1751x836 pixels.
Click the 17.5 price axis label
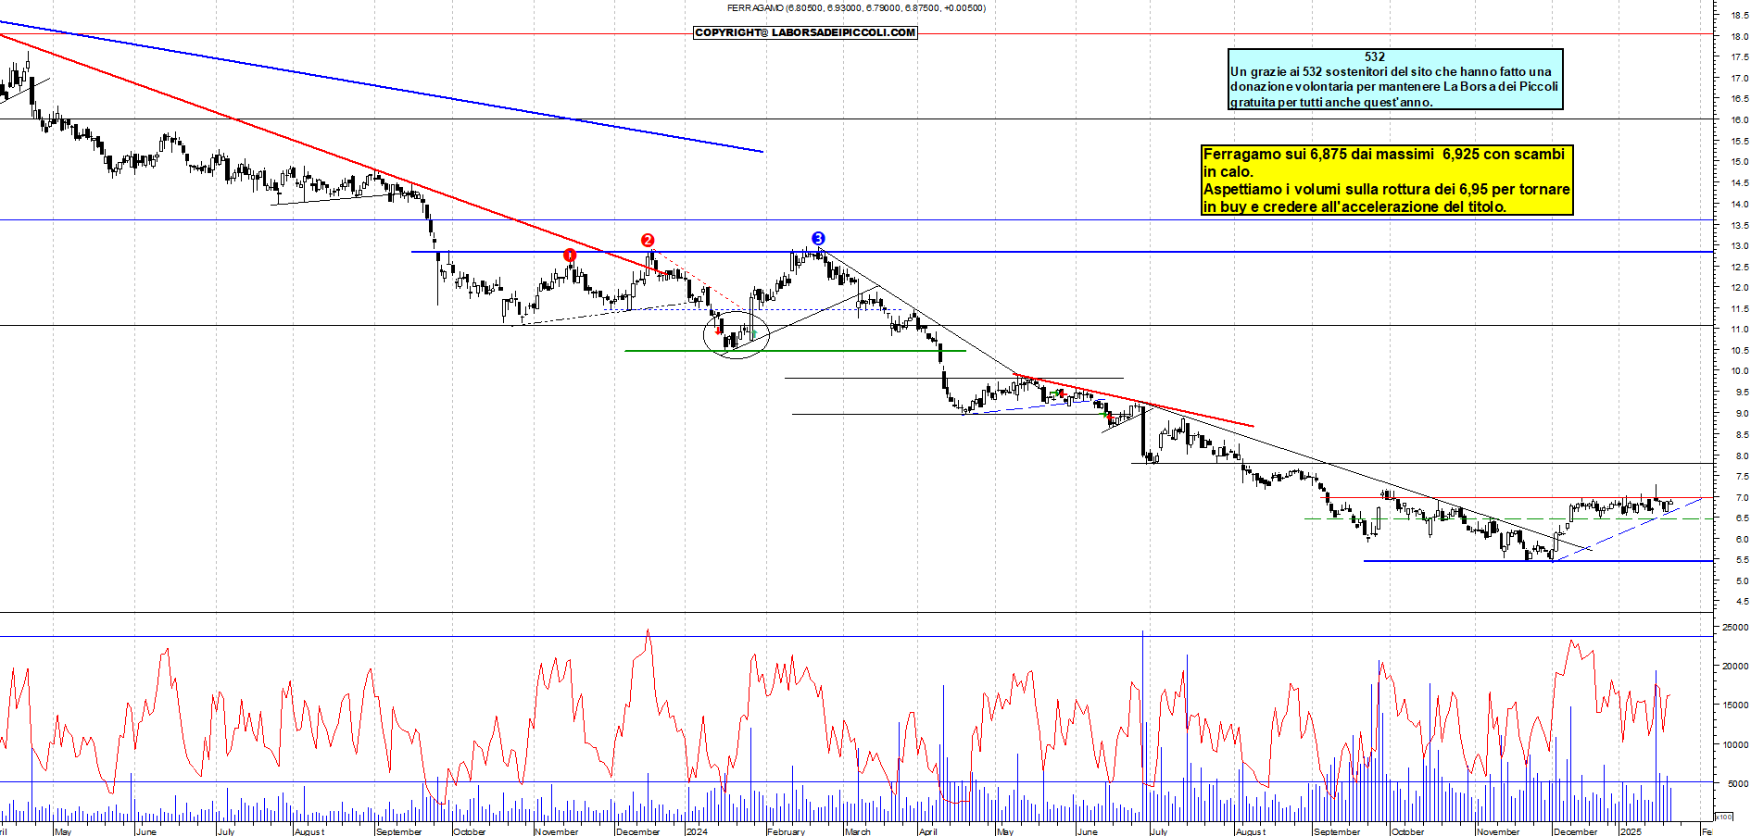tap(1739, 57)
